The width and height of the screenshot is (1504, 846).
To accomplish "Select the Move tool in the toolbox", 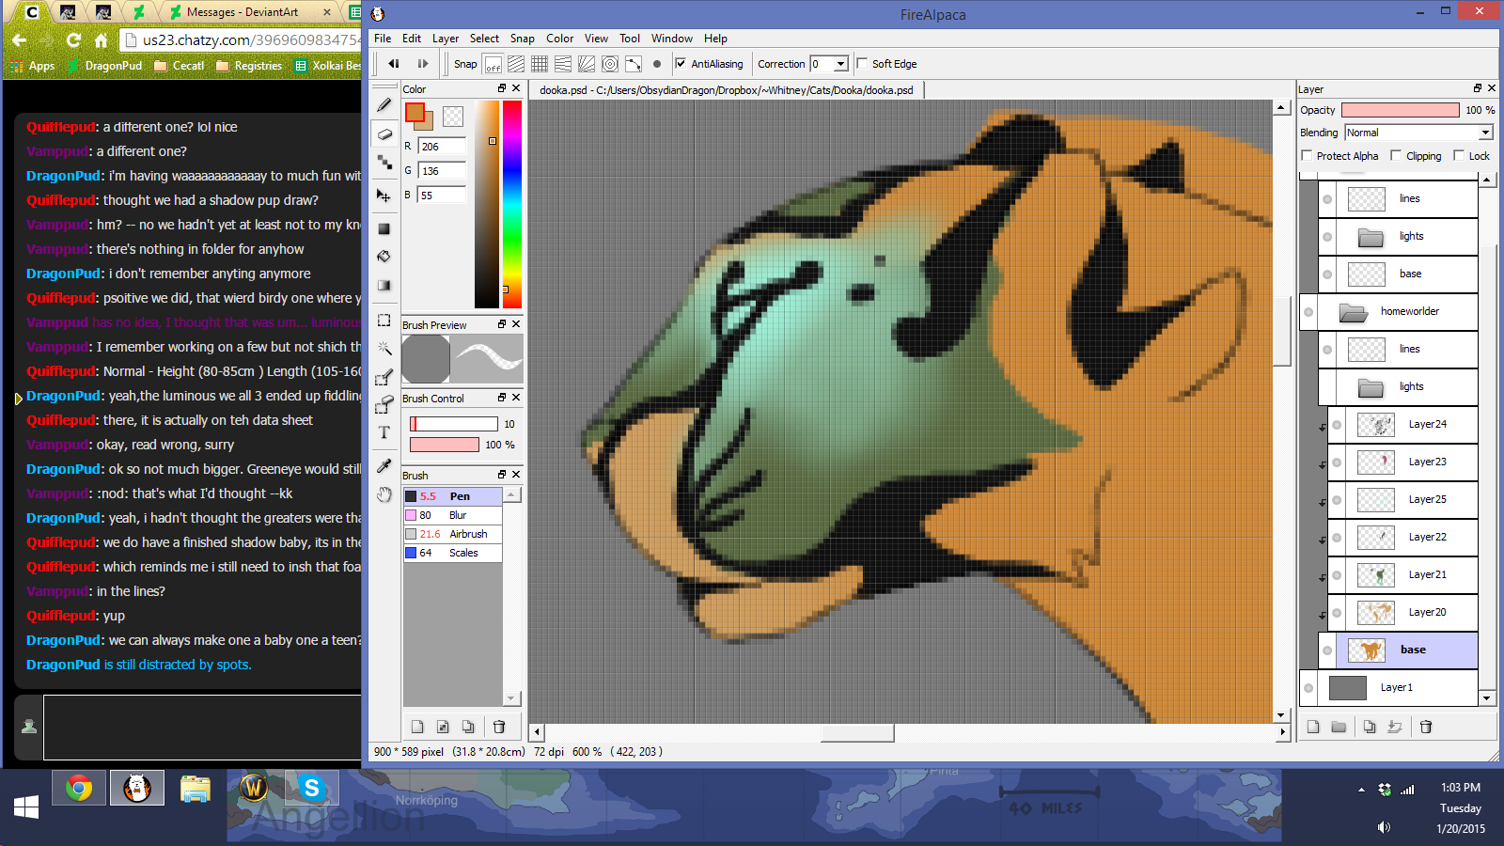I will 384,196.
